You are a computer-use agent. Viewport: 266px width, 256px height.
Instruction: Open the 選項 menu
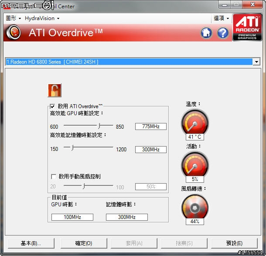pyautogui.click(x=221, y=18)
